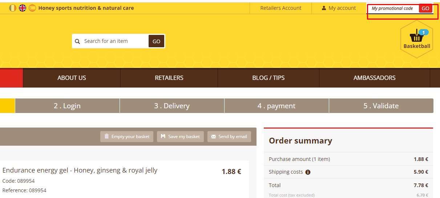
Task: Open the BLOG / TIPS menu
Action: coord(269,78)
